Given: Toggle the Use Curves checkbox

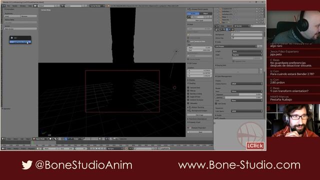Looking at the screenshot, I should [x=216, y=103].
